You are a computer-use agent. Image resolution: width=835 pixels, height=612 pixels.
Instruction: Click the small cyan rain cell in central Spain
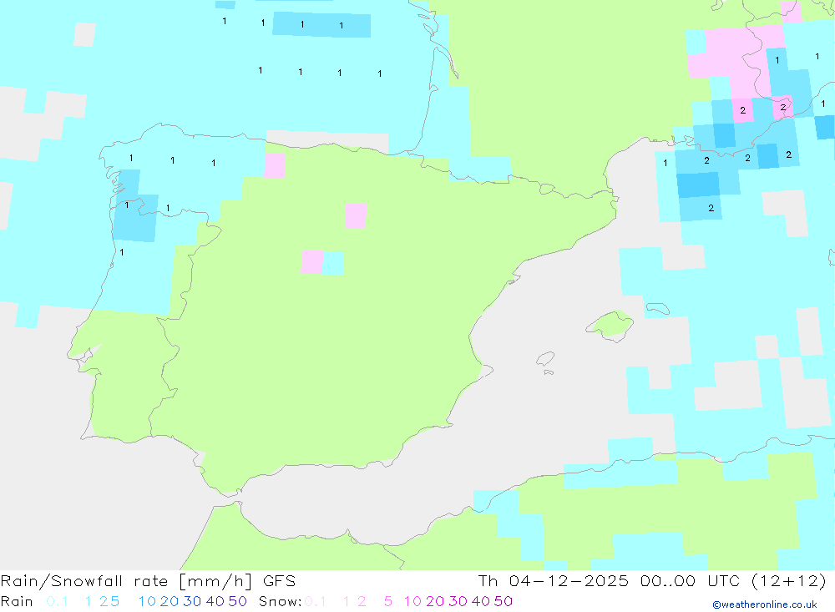click(333, 263)
